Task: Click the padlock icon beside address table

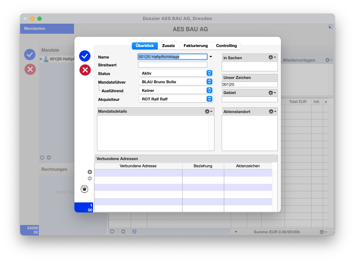Action: [x=84, y=189]
